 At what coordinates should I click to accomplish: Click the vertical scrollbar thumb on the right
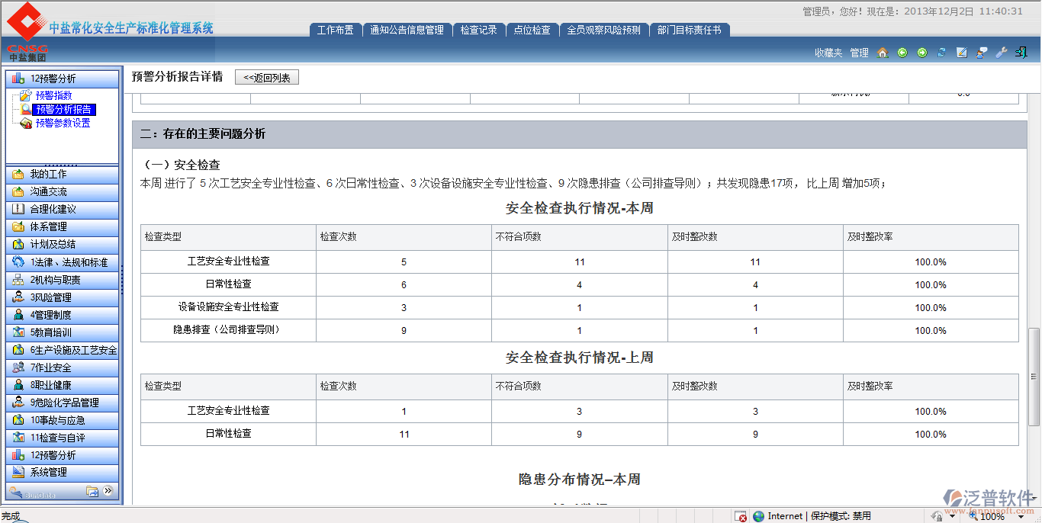[1034, 377]
